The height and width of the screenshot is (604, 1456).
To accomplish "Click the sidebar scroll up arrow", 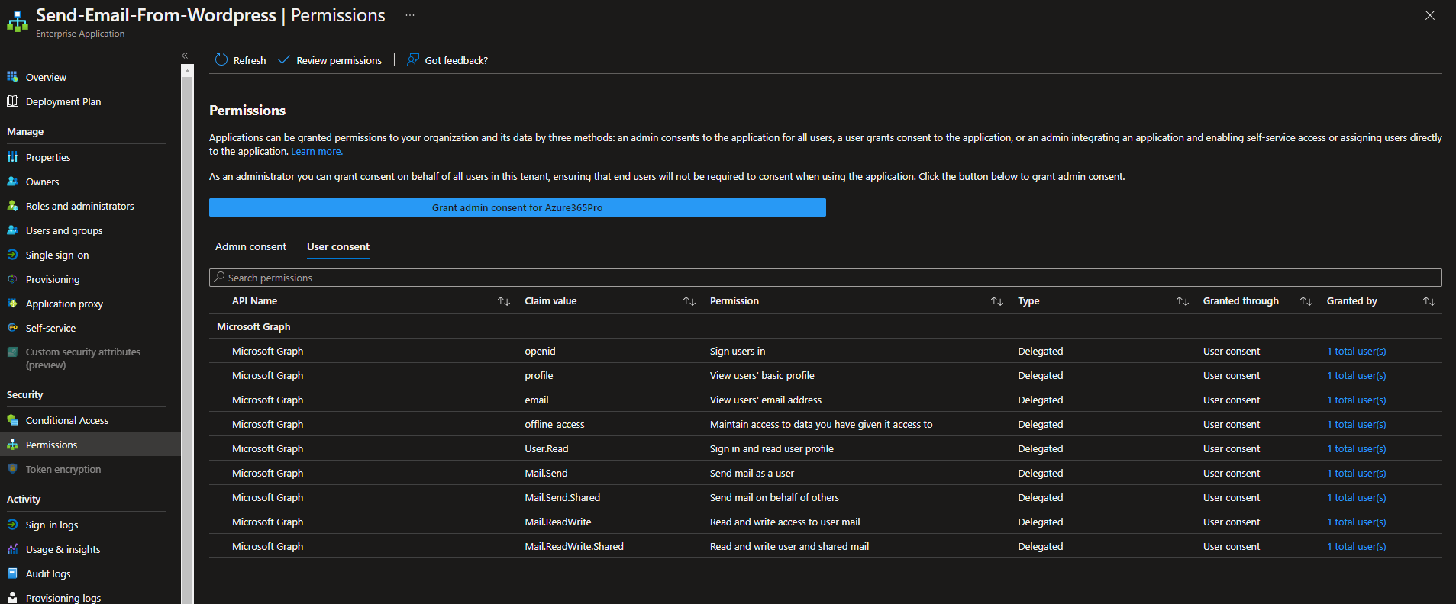I will (x=187, y=70).
